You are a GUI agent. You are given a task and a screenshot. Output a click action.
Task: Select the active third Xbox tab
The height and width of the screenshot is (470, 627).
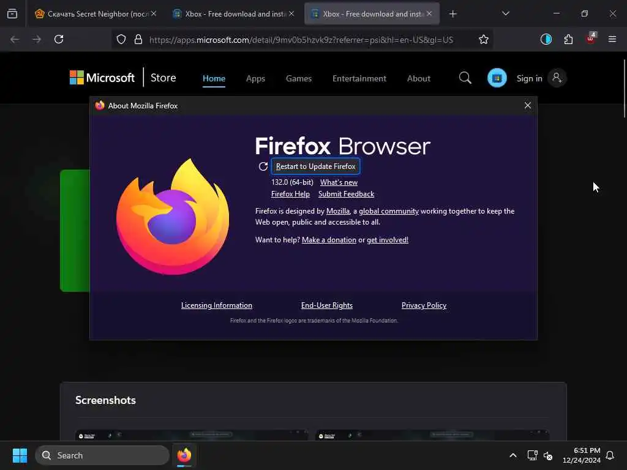click(372, 13)
